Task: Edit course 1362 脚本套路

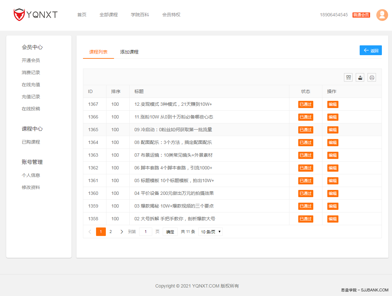Action: coord(333,168)
